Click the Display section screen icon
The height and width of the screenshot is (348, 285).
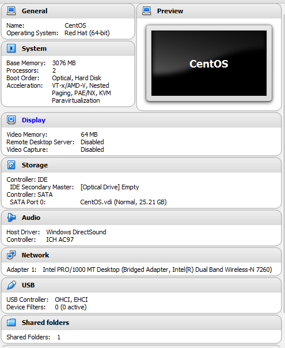coord(11,120)
